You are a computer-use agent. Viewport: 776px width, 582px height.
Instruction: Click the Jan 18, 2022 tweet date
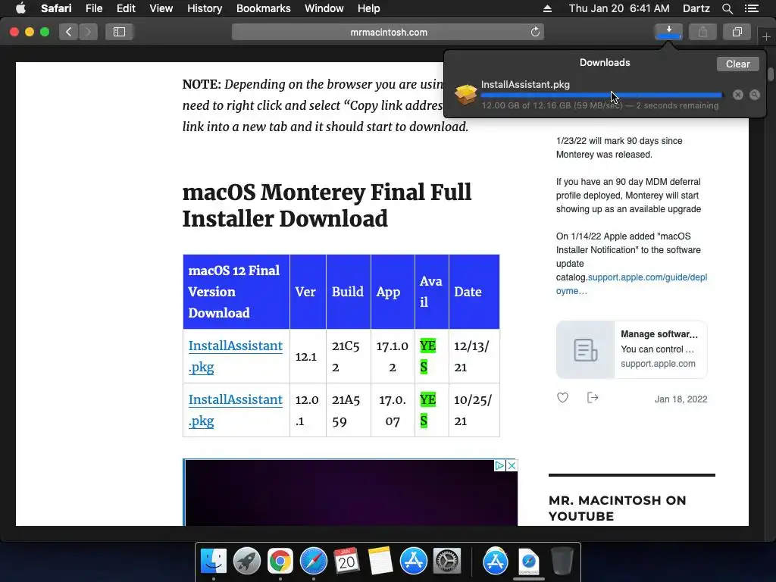coord(681,399)
